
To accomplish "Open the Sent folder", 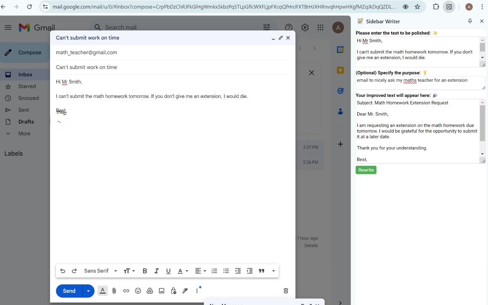I will tap(24, 110).
